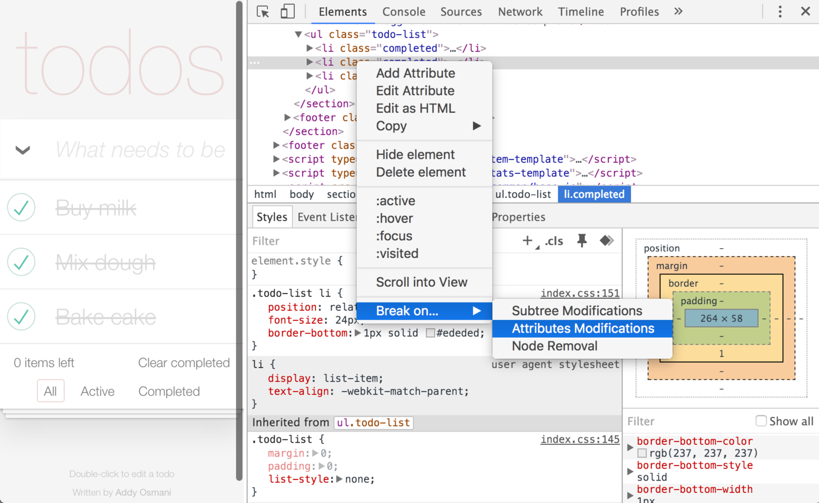The width and height of the screenshot is (819, 503).
Task: Add new style rule plus icon
Action: click(528, 241)
